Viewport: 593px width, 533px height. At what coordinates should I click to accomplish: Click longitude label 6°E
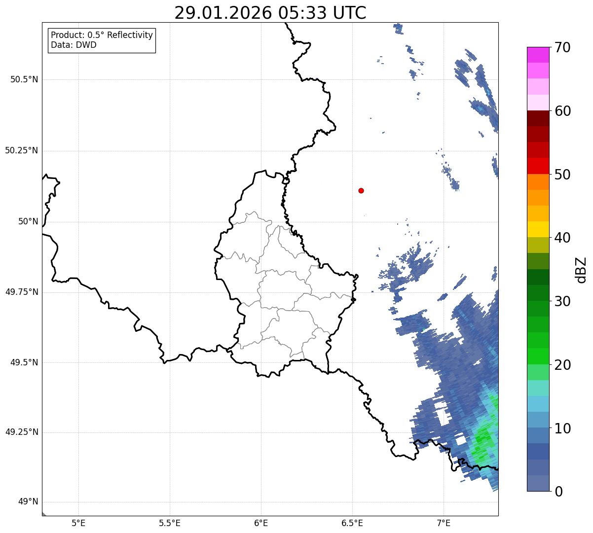[261, 523]
